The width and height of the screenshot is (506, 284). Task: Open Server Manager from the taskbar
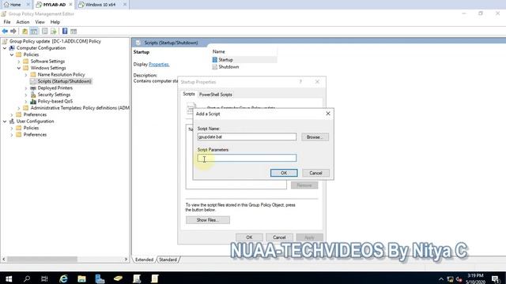pos(100,278)
